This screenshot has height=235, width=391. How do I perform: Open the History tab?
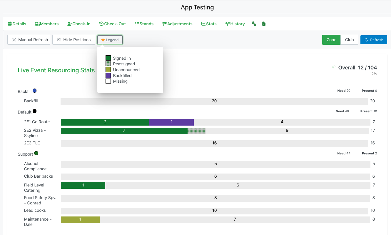(x=235, y=24)
